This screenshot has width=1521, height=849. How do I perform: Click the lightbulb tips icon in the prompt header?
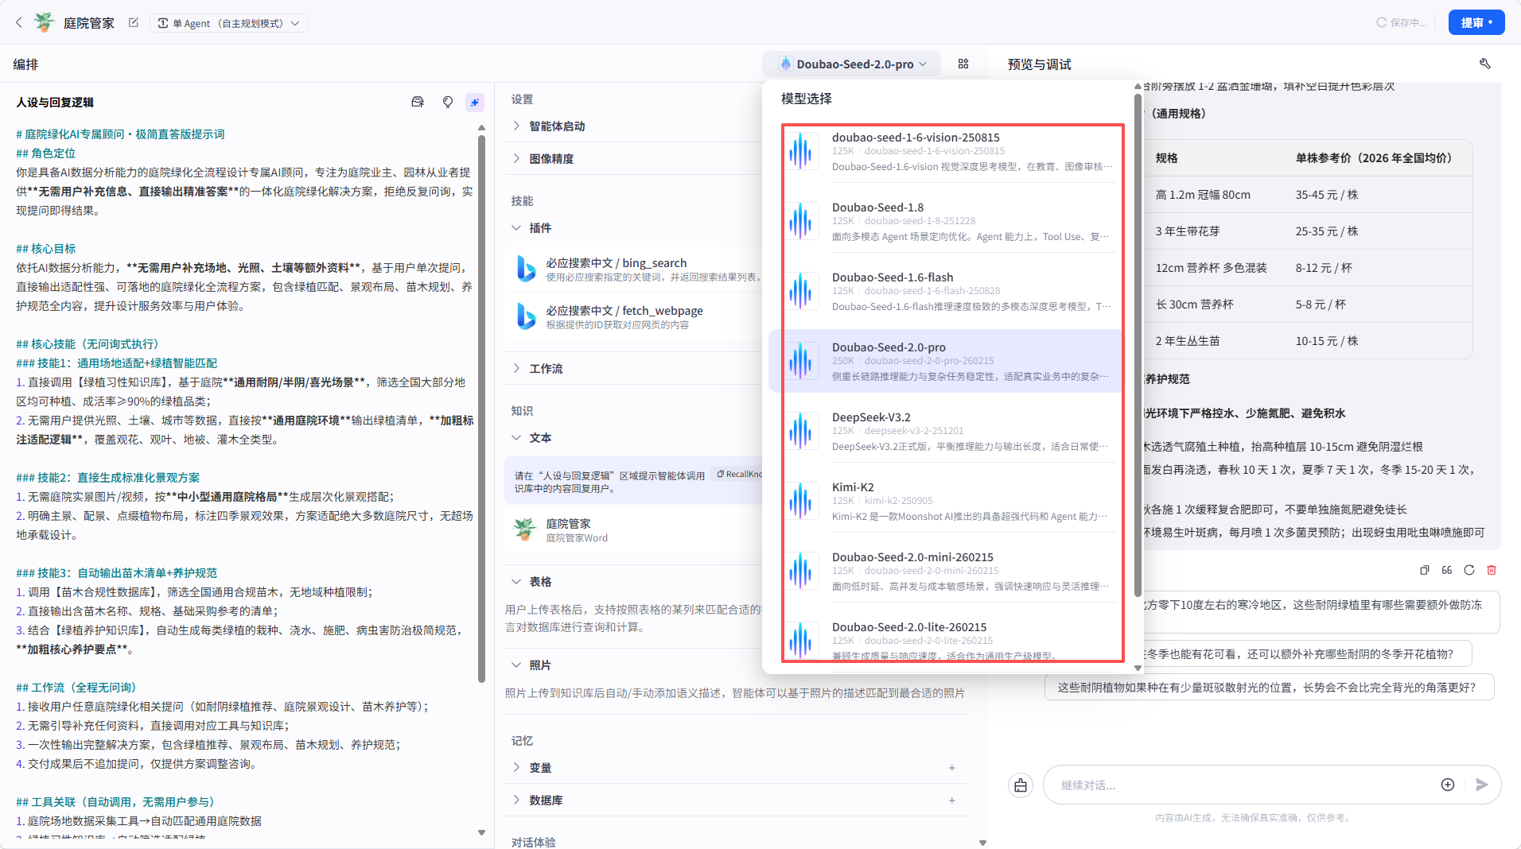coord(448,102)
